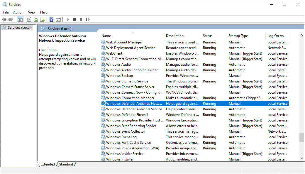Click the scrollbar down arrow
305x174 pixels.
coord(301,158)
